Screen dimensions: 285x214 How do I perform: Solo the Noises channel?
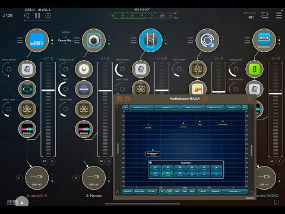(109, 161)
